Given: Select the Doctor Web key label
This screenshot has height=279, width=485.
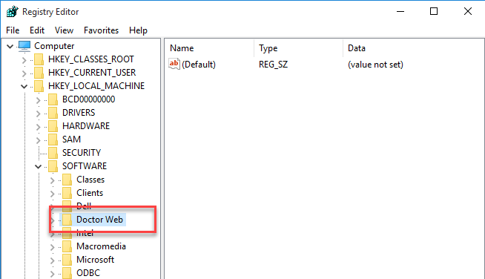Looking at the screenshot, I should [99, 220].
